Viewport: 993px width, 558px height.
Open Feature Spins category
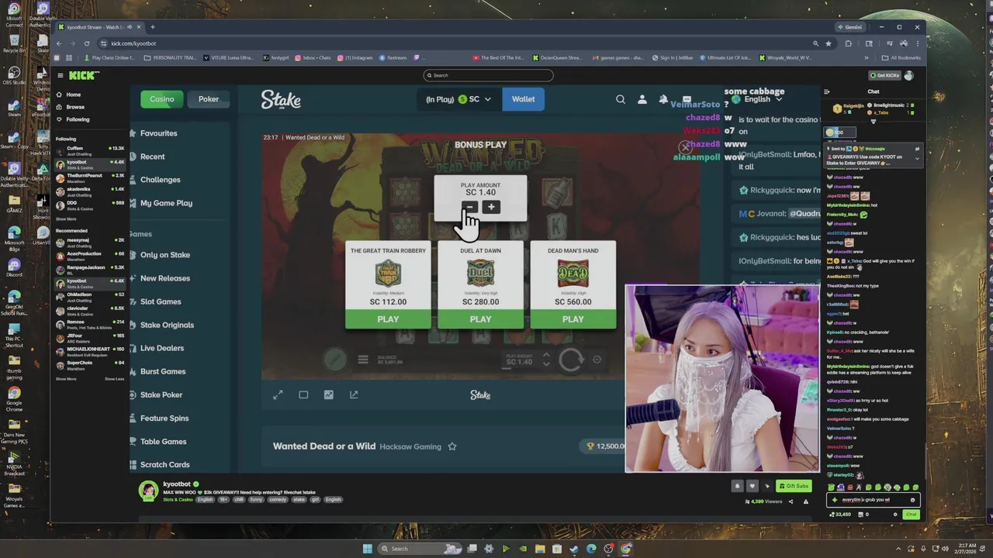[164, 418]
